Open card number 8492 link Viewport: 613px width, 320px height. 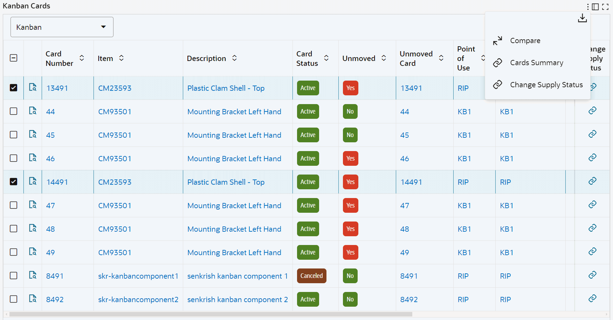(55, 300)
